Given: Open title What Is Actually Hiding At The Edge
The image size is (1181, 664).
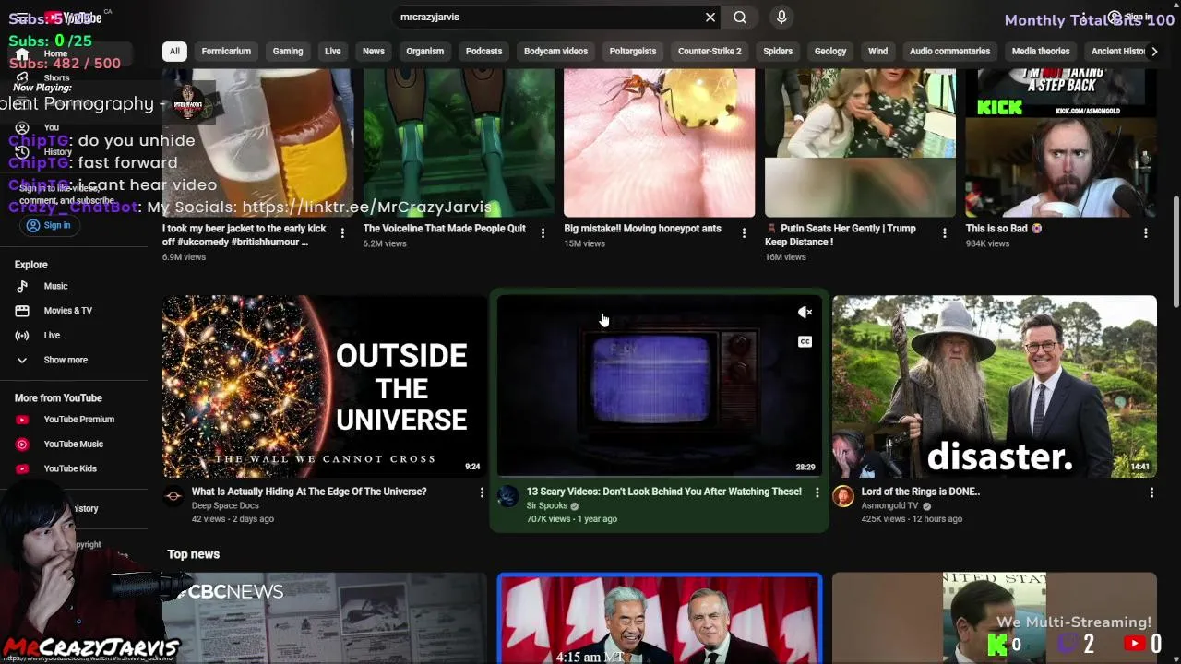Looking at the screenshot, I should (309, 492).
